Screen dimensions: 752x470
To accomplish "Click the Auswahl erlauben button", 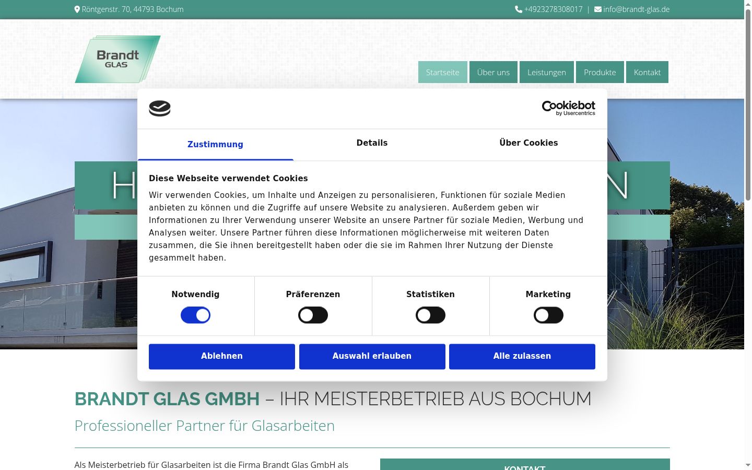I will (372, 356).
